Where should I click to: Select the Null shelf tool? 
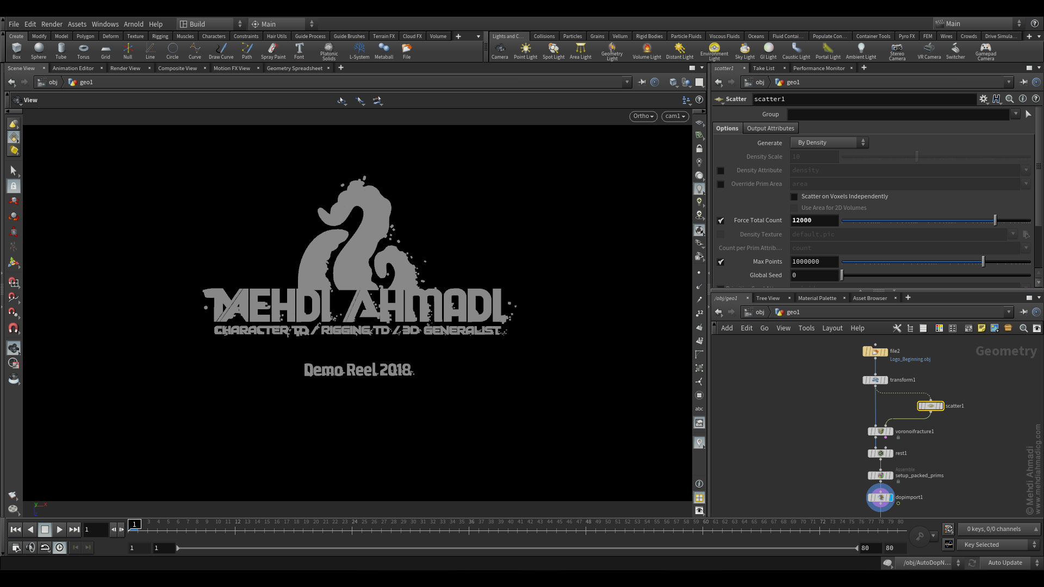pyautogui.click(x=128, y=51)
